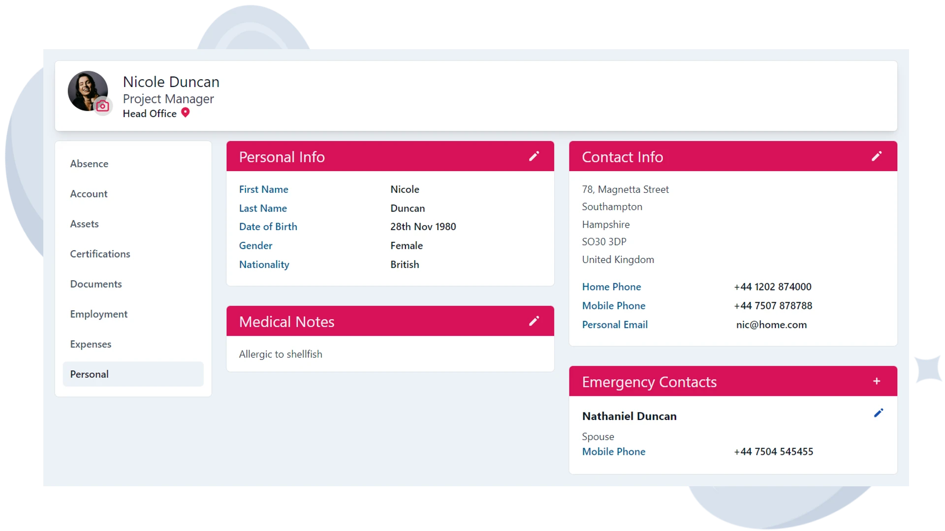This screenshot has width=945, height=531.
Task: Click the add icon on Emergency Contacts
Action: (877, 381)
